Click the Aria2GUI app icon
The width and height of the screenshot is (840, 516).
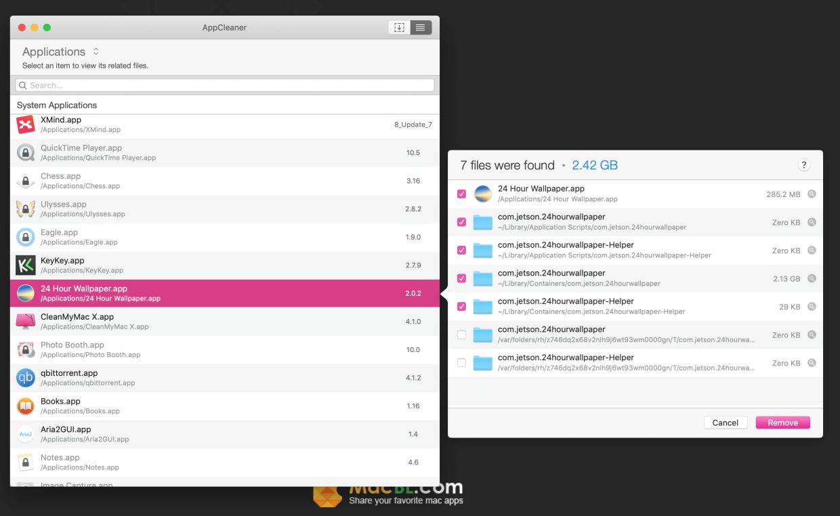pyautogui.click(x=26, y=434)
